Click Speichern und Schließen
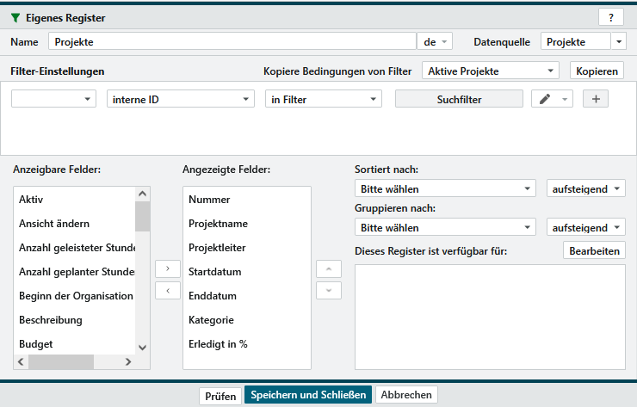The image size is (637, 407). (x=308, y=395)
